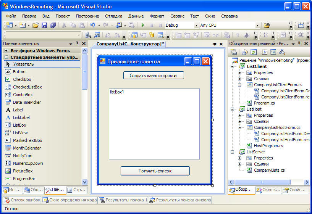Click the Save icon in toolbar
Screen dimensions: 312x214
click(44, 25)
